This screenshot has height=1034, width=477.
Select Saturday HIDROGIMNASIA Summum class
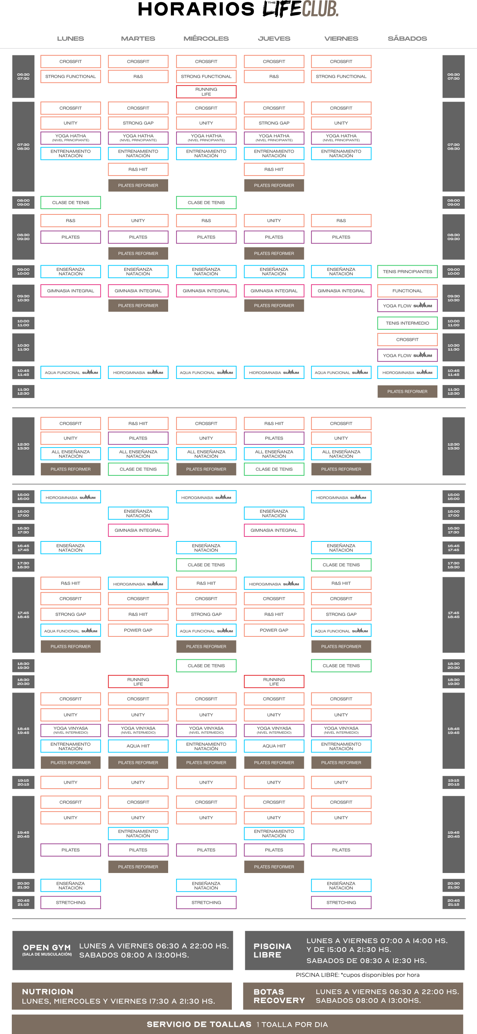click(x=407, y=372)
